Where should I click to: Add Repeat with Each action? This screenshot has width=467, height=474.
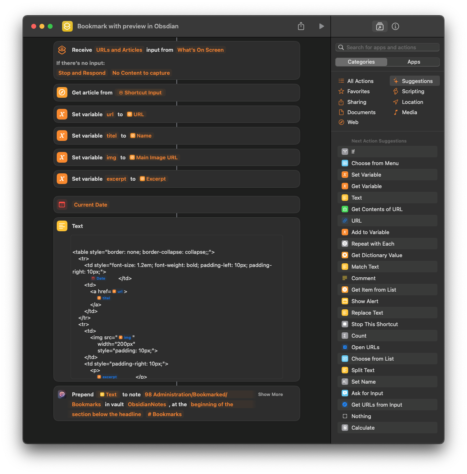click(x=387, y=244)
